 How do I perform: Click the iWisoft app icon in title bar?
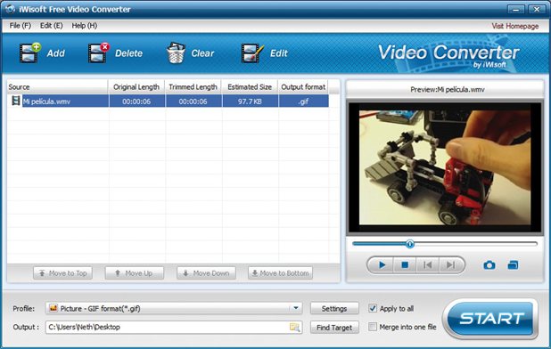pyautogui.click(x=9, y=8)
